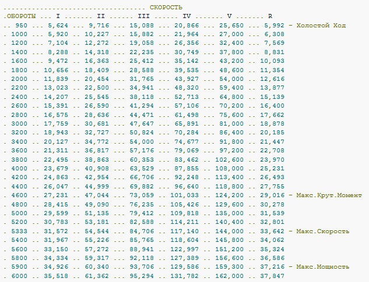Click value 26,493 in the 4200 RPM row

click(x=272, y=177)
